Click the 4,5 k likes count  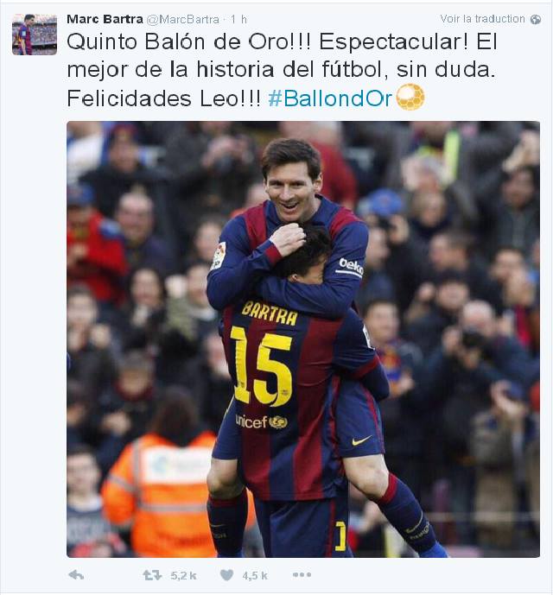[255, 576]
